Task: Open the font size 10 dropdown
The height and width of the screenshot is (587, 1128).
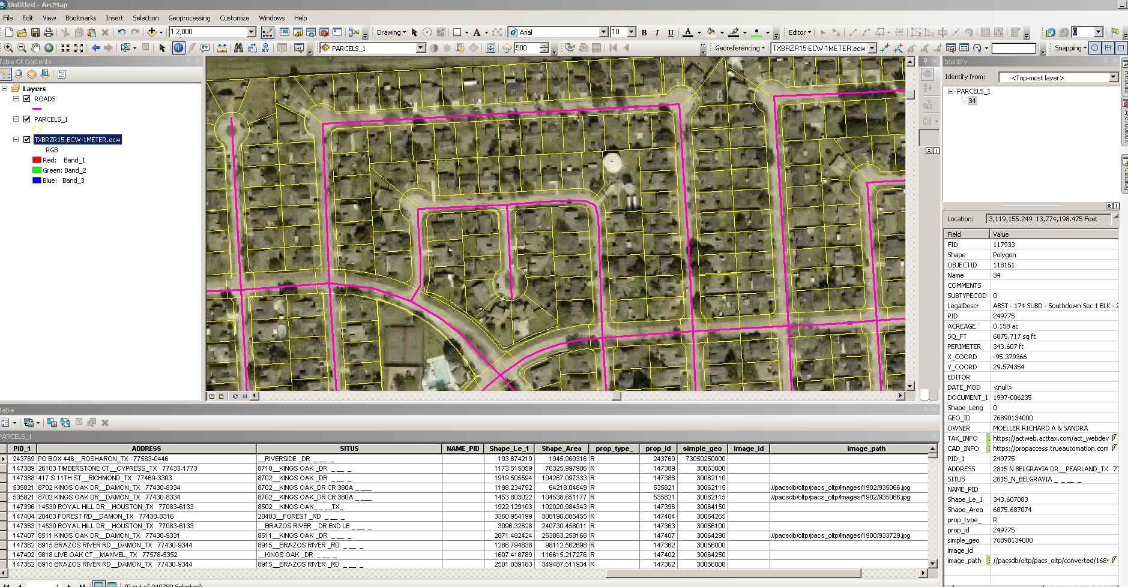Action: tap(631, 32)
